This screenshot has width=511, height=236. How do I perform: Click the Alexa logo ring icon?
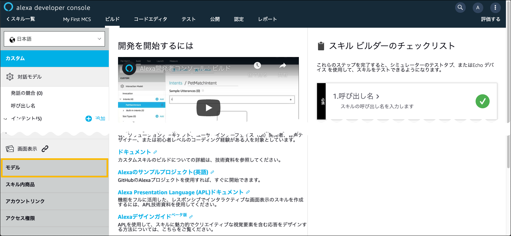pos(8,7)
